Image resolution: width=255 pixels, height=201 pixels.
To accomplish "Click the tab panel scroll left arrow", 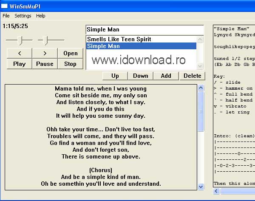I will [x=216, y=191].
